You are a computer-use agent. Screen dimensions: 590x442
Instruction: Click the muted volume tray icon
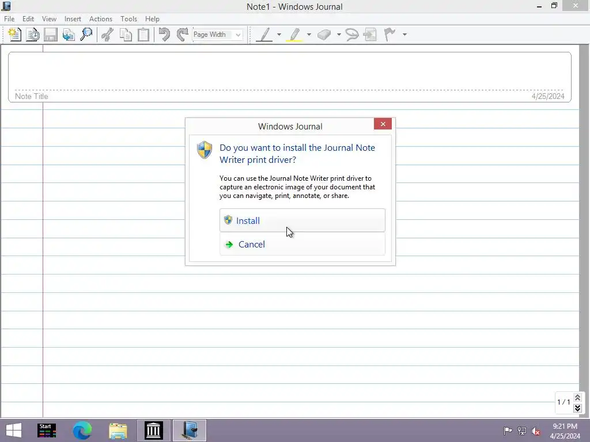tap(536, 430)
